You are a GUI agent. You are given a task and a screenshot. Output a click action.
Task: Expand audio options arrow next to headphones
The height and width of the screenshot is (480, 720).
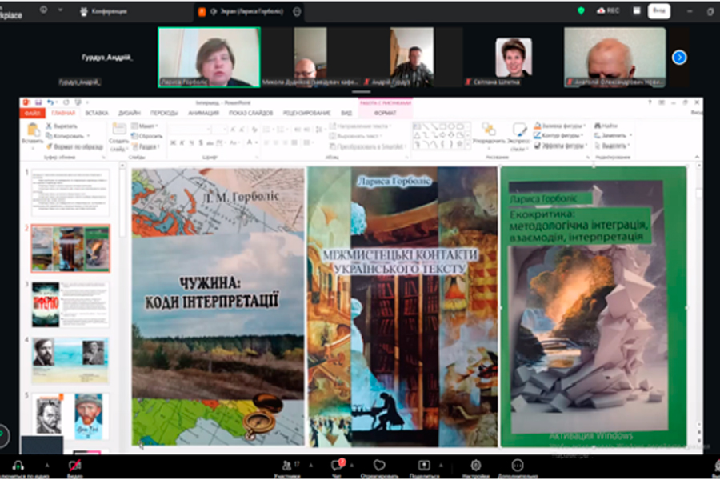47,466
